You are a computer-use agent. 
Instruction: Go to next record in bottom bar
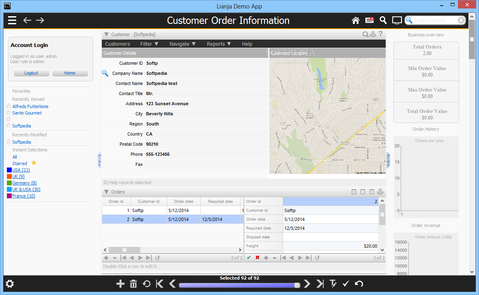[307, 284]
